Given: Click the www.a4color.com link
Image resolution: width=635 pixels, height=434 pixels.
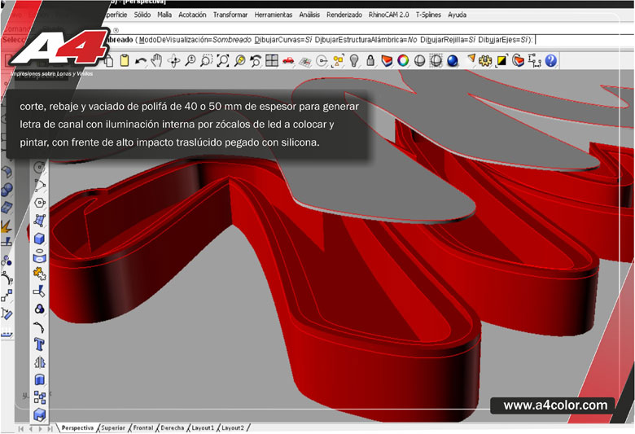Looking at the screenshot, I should (x=555, y=405).
